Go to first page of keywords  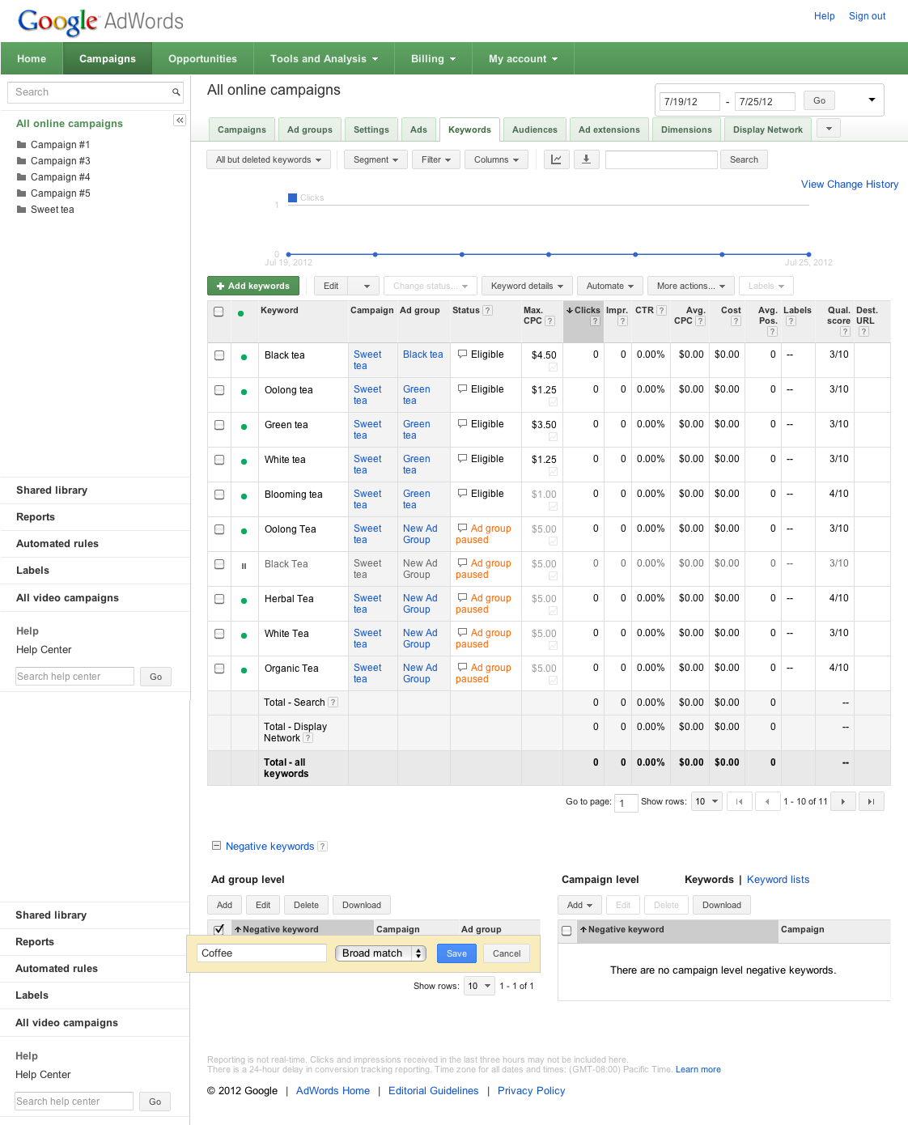tap(739, 802)
